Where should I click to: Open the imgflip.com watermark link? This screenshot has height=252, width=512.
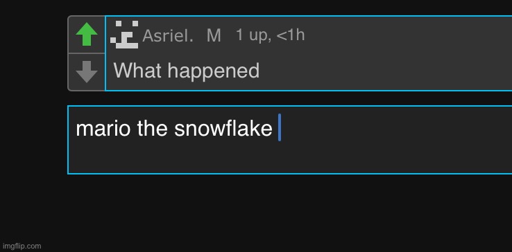[x=22, y=246]
